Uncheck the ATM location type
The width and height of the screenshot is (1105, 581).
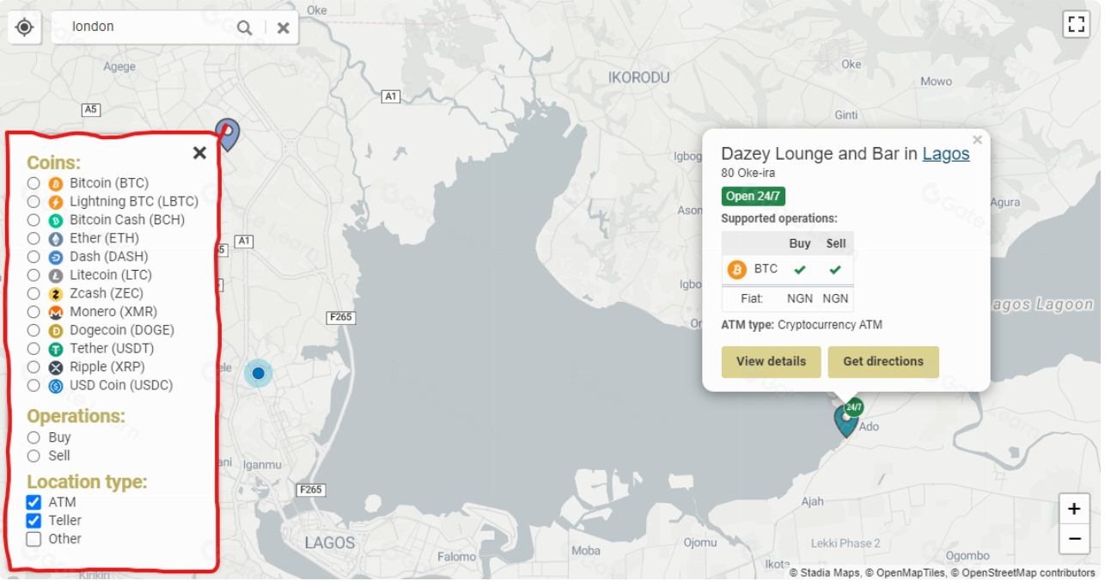tap(34, 502)
